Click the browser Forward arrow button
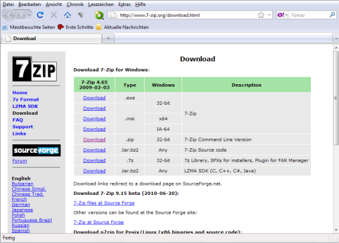The height and width of the screenshot is (243, 339). click(21, 15)
